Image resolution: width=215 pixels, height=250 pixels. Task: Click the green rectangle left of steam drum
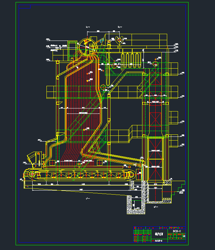[x=72, y=46]
